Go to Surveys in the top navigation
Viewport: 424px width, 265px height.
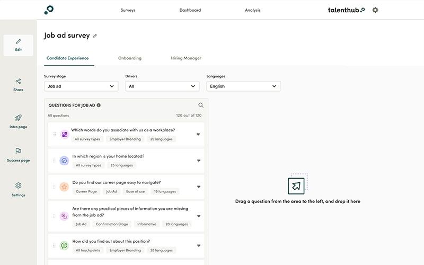(128, 10)
